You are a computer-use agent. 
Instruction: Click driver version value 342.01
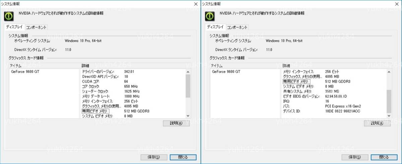(x=129, y=71)
